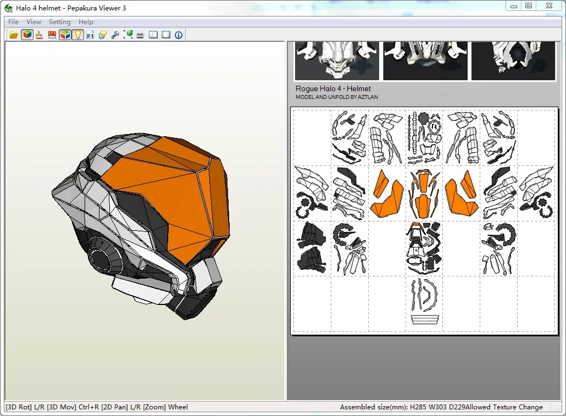Click the blue info icon

click(179, 35)
